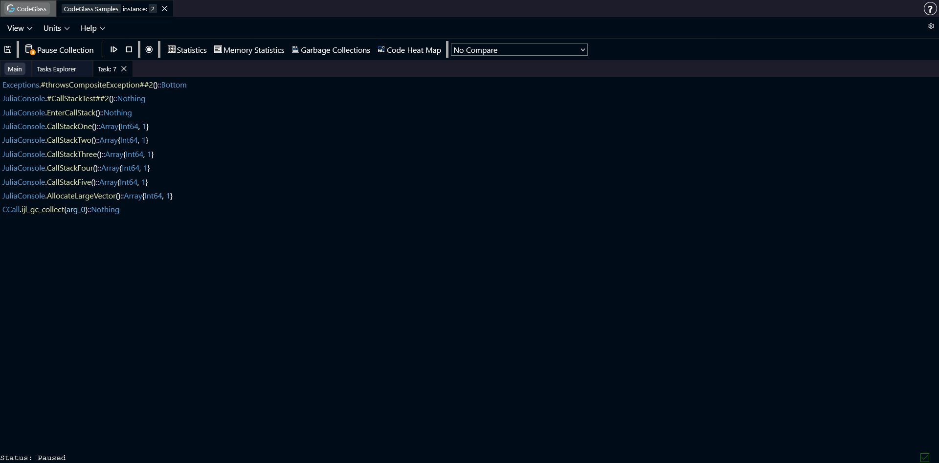
Task: Open the Code Heat Map
Action: click(x=409, y=49)
